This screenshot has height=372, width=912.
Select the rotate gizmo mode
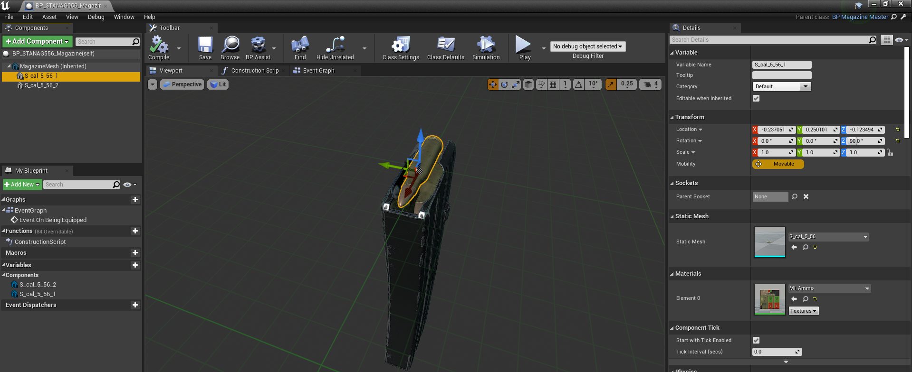point(504,84)
